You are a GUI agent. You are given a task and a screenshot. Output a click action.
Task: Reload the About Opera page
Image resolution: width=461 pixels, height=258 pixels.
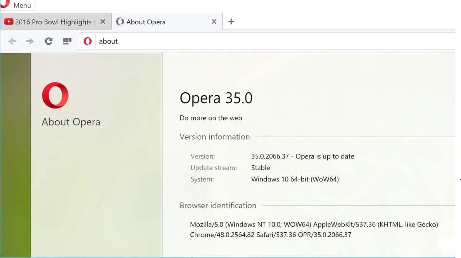(48, 41)
